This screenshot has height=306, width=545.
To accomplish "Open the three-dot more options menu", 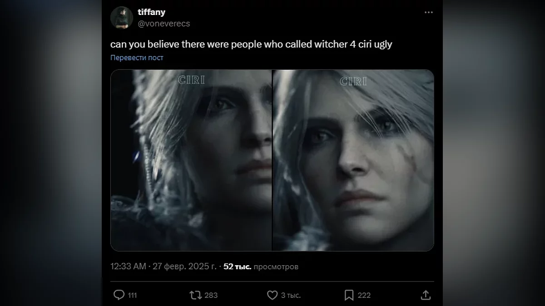I will click(429, 13).
